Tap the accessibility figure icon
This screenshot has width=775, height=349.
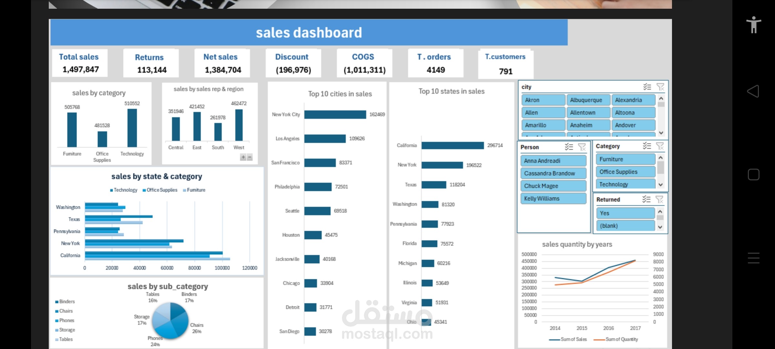[754, 25]
